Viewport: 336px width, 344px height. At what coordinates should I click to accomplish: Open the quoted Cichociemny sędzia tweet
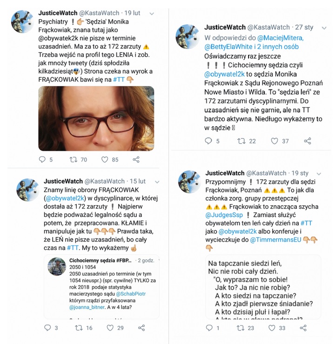pos(101,287)
